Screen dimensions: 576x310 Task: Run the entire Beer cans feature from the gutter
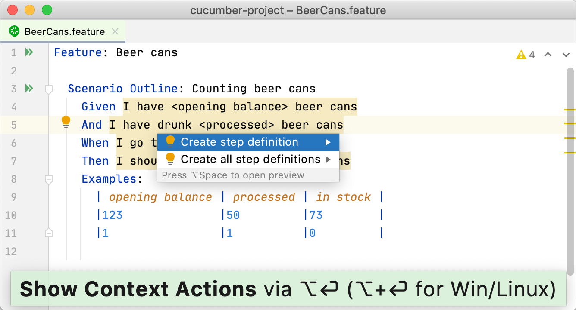(28, 52)
